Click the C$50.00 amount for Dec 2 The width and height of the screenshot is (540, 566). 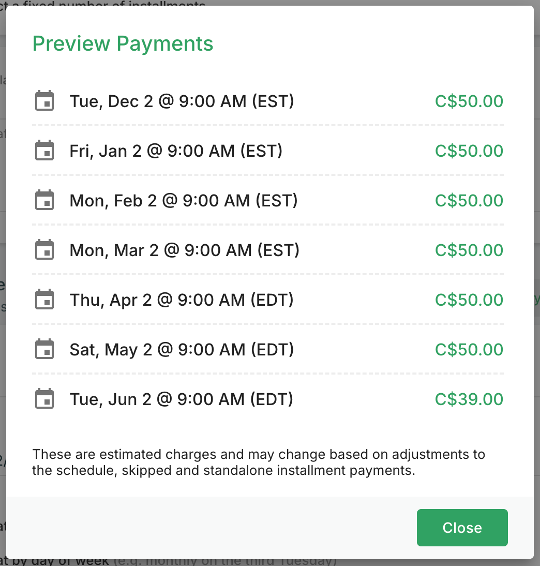[x=469, y=101]
